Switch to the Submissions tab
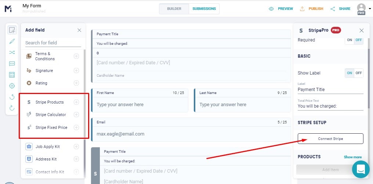Viewport: 373px width, 184px height. [x=204, y=9]
